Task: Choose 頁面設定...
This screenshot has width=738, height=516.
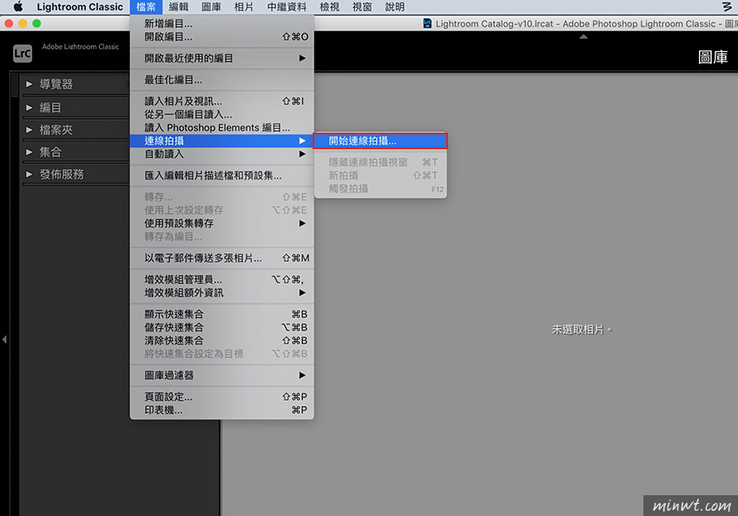Action: pyautogui.click(x=221, y=396)
